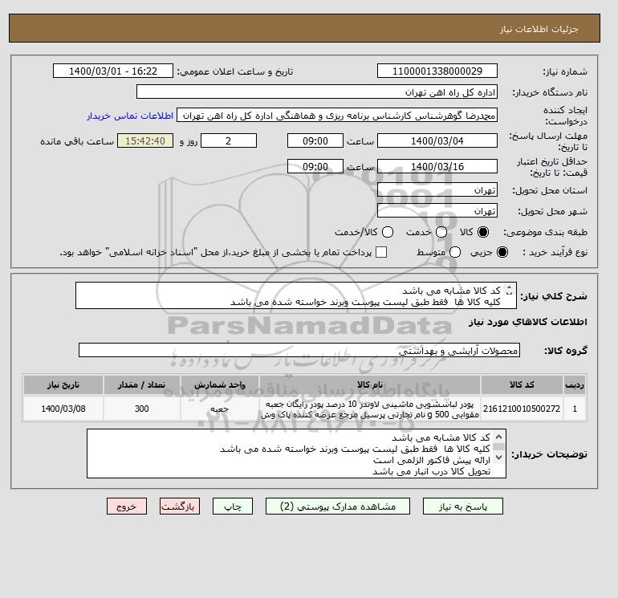The height and width of the screenshot is (598, 618).
Task: Click the quantity cell 300
Action: 142,409
